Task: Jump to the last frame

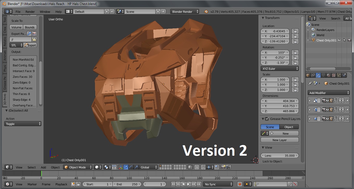Action: (199, 184)
